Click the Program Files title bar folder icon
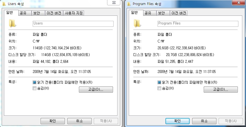Viewport: 246px width, 127px height. click(x=129, y=4)
